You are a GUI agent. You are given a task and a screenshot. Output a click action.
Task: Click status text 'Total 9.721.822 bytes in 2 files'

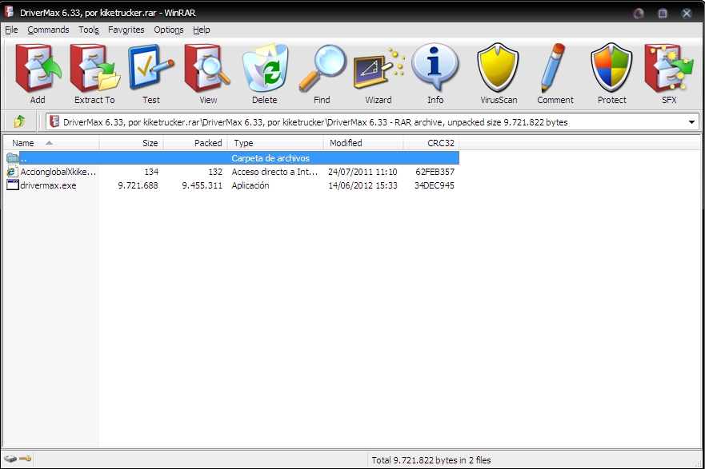tap(431, 460)
